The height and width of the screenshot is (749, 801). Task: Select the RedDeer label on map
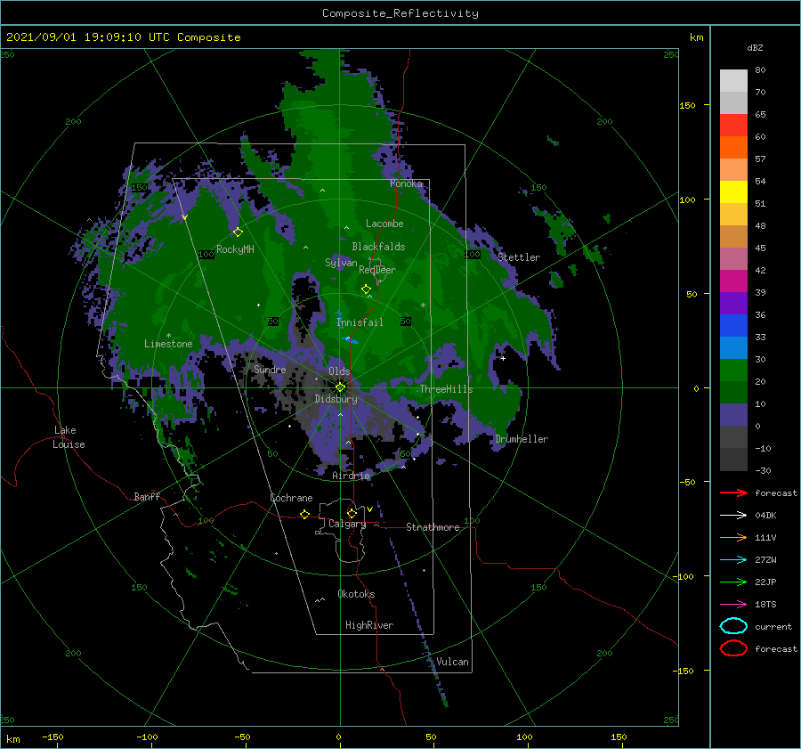point(377,270)
